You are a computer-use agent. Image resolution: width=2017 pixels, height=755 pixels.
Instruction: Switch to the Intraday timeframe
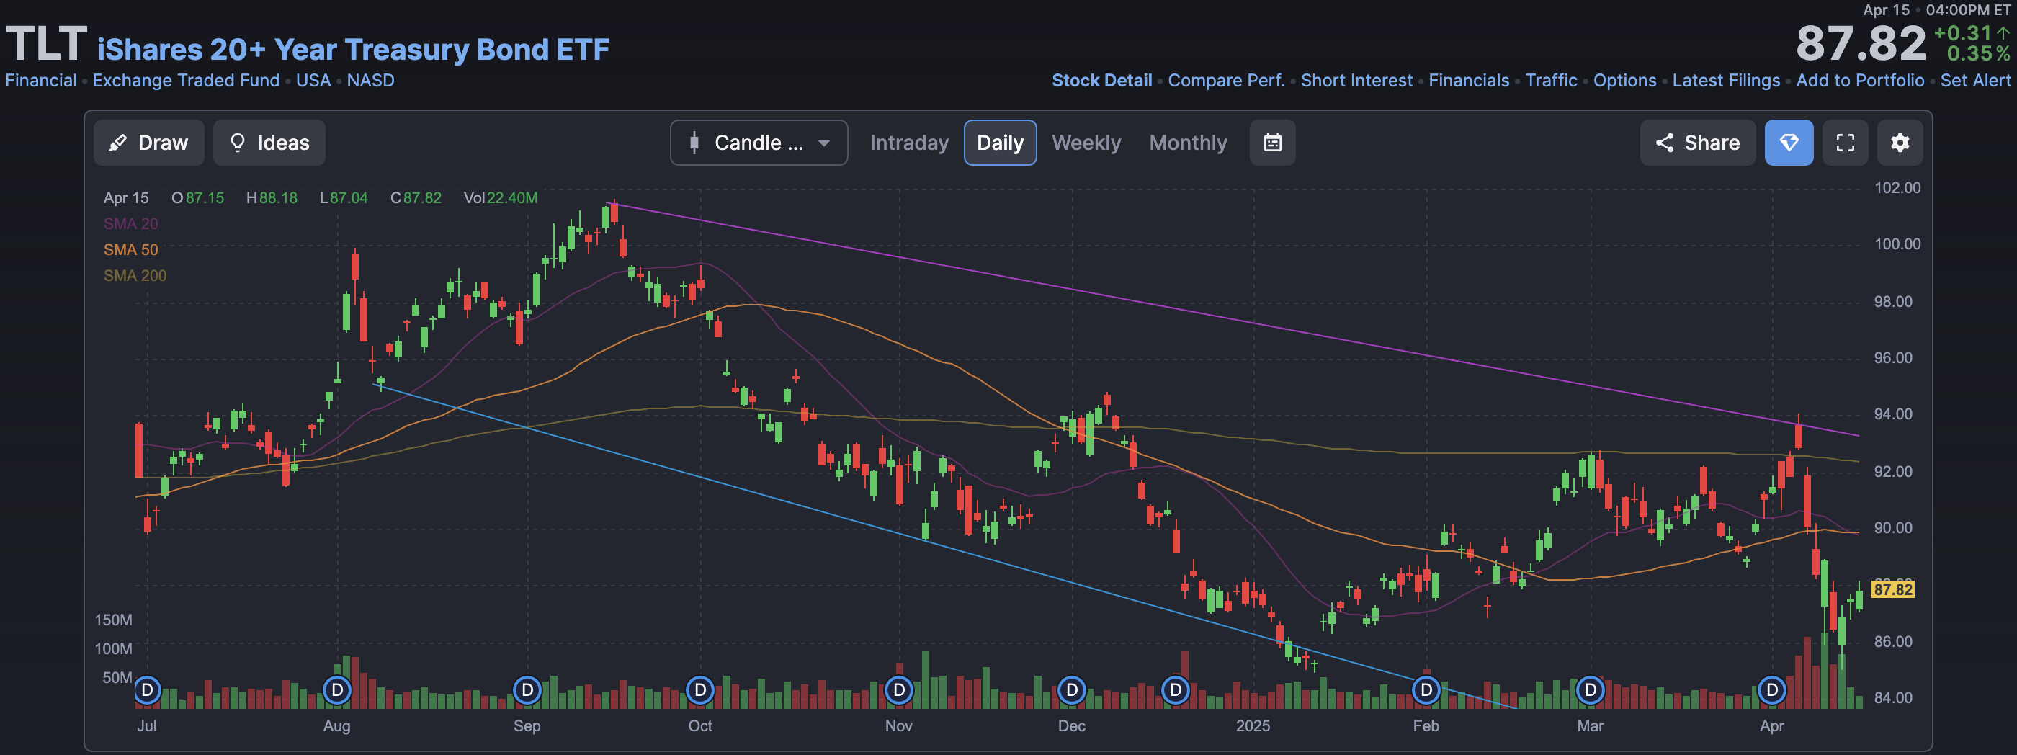[908, 143]
